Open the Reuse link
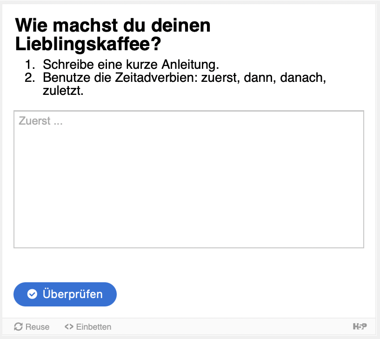Screen dimensions: 380x339 click(37, 327)
